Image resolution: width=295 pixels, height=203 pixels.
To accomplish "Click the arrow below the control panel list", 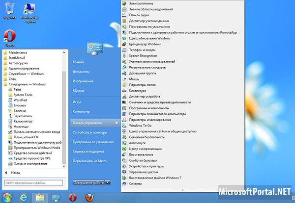I will [x=183, y=190].
